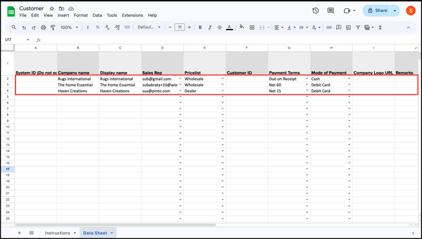422x239 pixels.
Task: Click the merge cells icon
Action: (x=262, y=28)
